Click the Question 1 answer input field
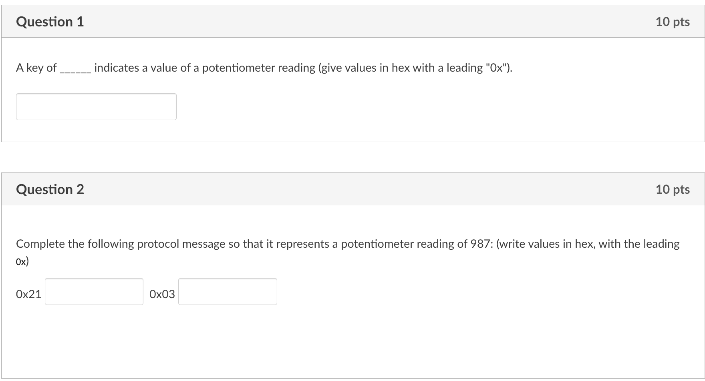 pos(96,106)
